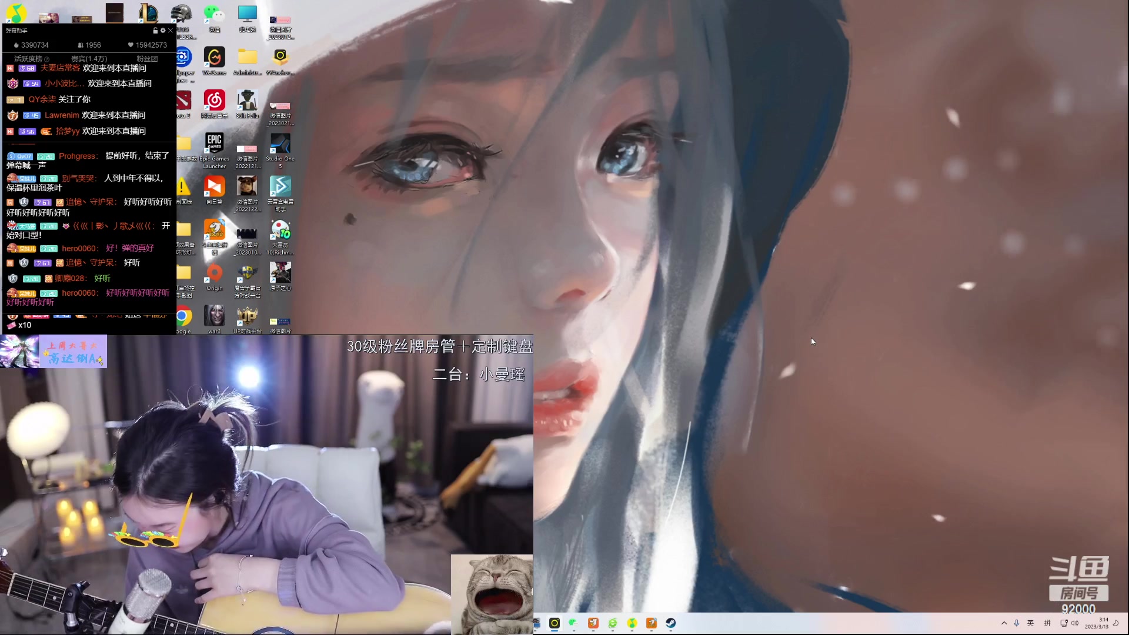Click the help icon beside 活跃度榜
The width and height of the screenshot is (1129, 635).
pyautogui.click(x=47, y=59)
